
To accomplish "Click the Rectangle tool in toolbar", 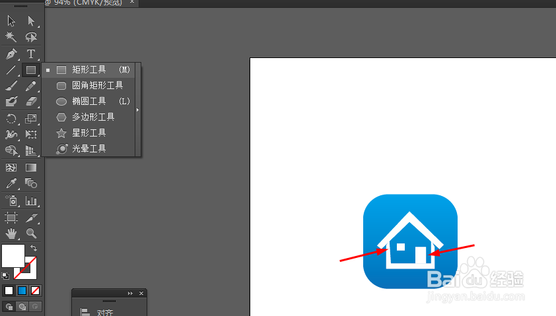I will (31, 70).
